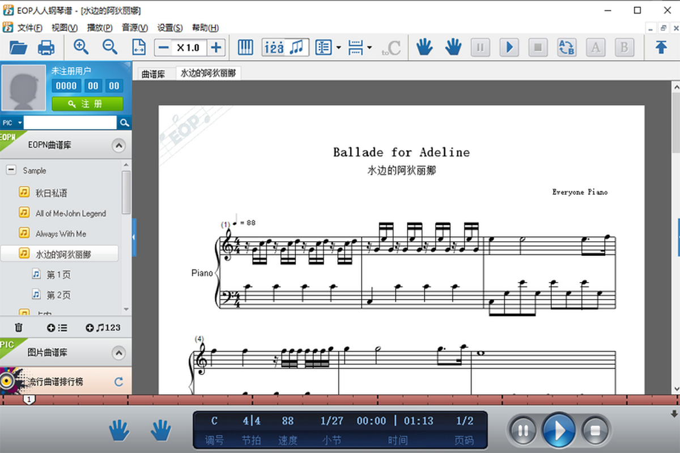This screenshot has height=453, width=680.
Task: Click the down arrow at bottom-right corner
Action: click(674, 413)
